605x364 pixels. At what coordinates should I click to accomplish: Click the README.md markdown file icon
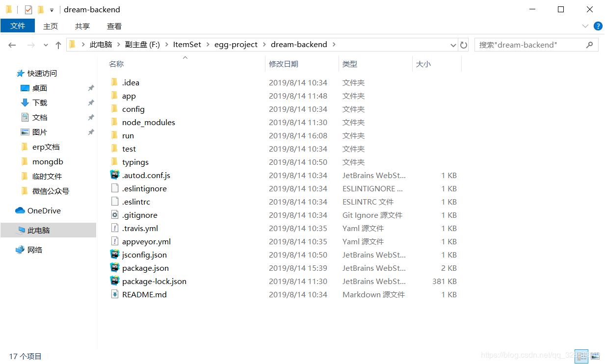pos(114,294)
